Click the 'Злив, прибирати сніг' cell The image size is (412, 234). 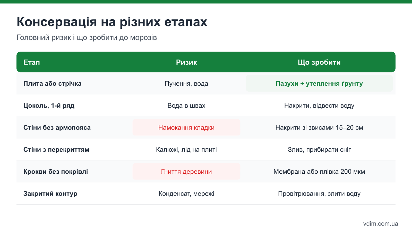pos(319,150)
